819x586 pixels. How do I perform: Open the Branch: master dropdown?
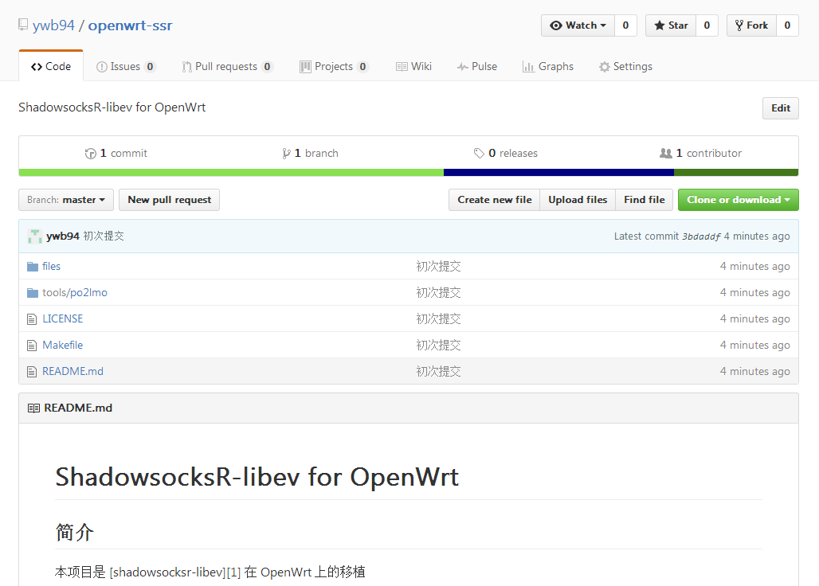[66, 200]
